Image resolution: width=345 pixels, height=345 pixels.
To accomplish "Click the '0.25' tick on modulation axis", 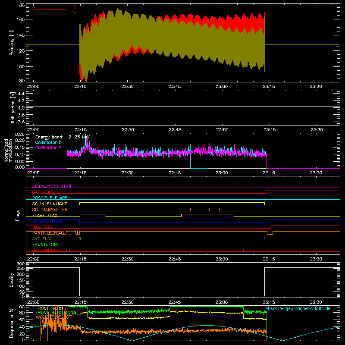I will [x=20, y=135].
